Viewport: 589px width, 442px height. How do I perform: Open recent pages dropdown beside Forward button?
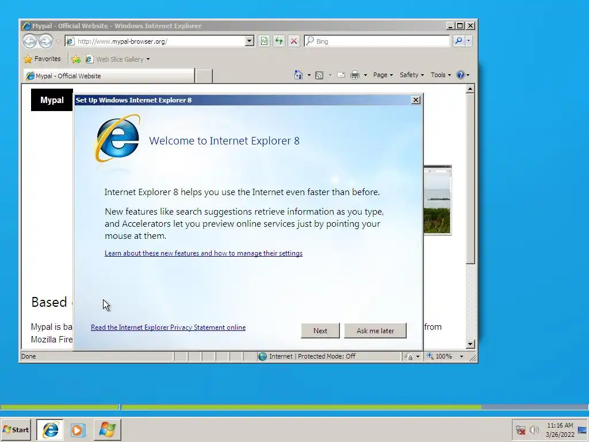(58, 41)
